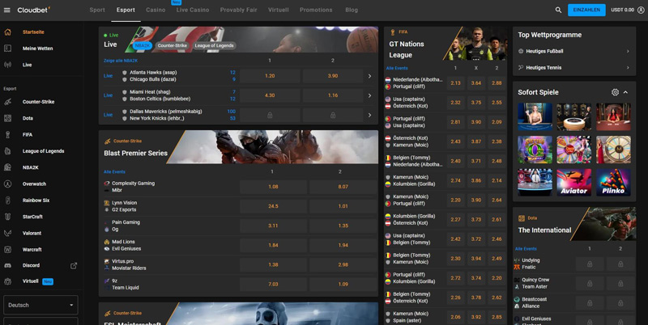
Task: Bet 8.07 on Mibr
Action: [343, 187]
